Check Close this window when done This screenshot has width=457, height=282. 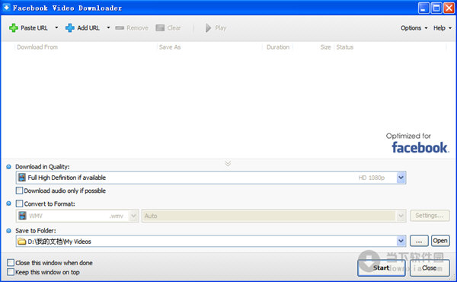pos(11,263)
